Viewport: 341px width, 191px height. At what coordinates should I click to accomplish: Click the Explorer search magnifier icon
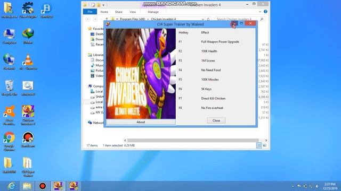point(262,19)
